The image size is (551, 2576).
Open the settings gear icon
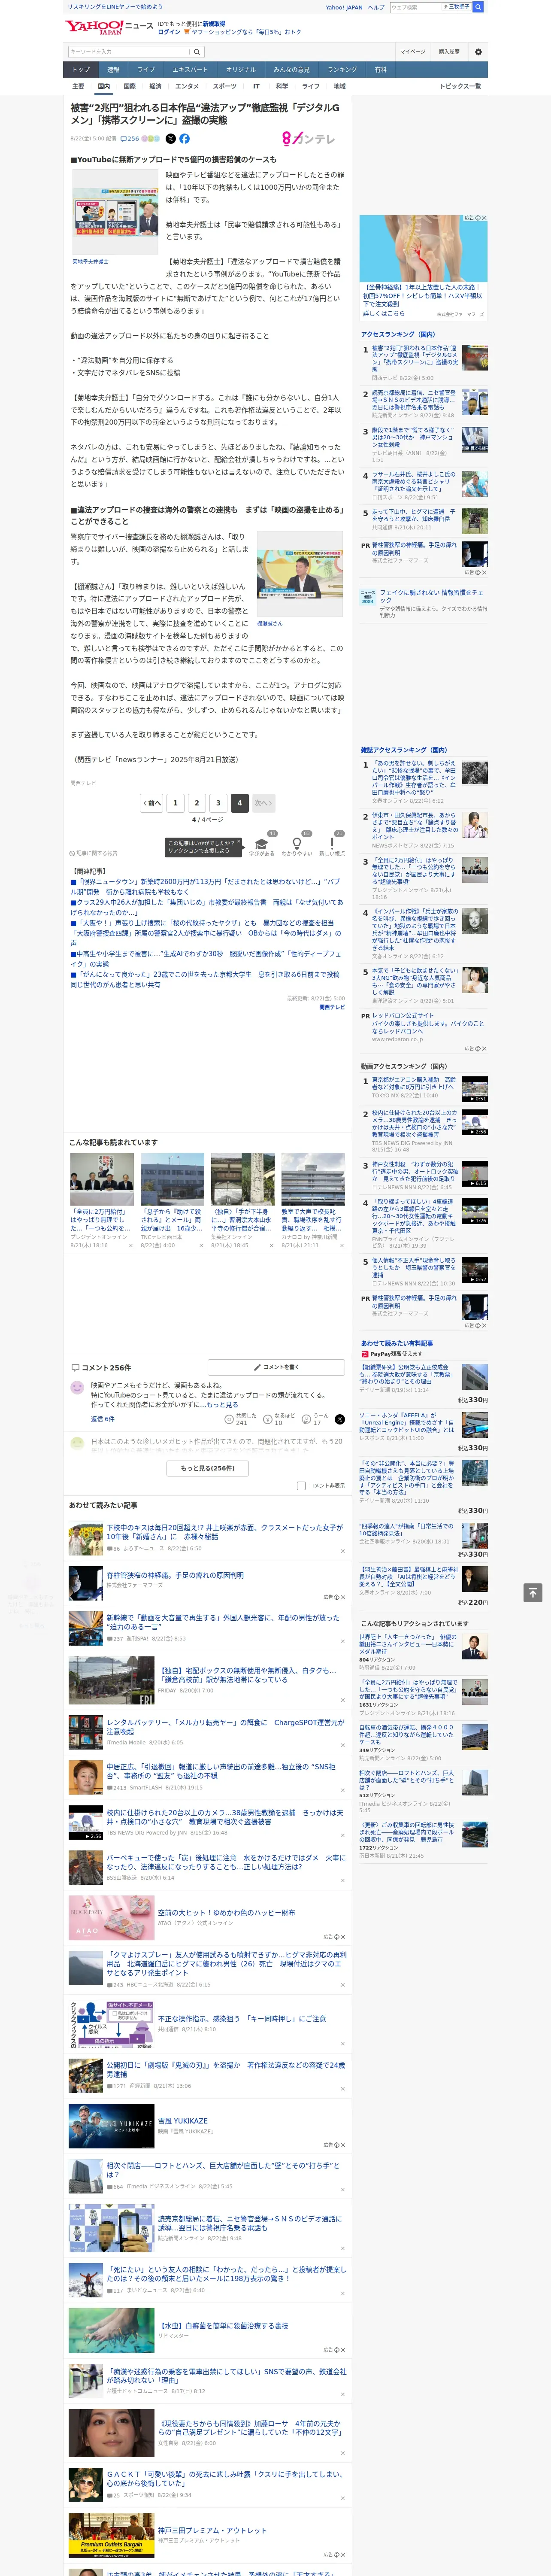[x=478, y=51]
